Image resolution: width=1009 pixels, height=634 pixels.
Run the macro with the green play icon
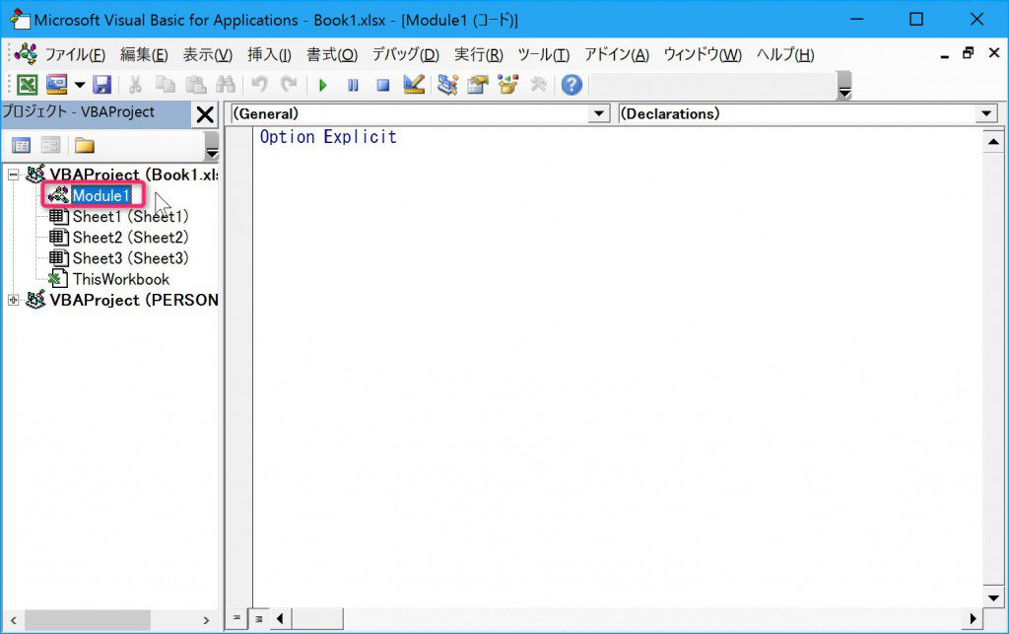click(x=323, y=85)
